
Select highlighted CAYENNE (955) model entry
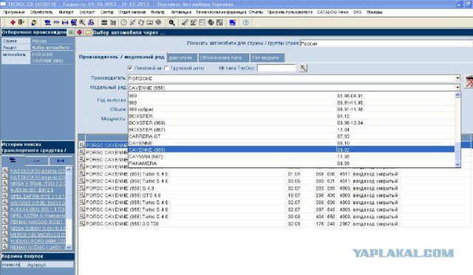click(x=291, y=150)
